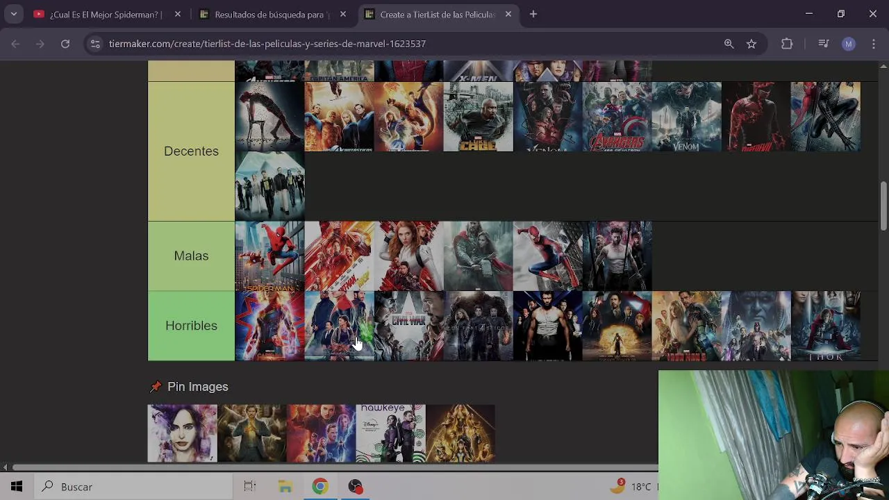The height and width of the screenshot is (500, 889).
Task: Open a new browser tab
Action: (x=533, y=14)
